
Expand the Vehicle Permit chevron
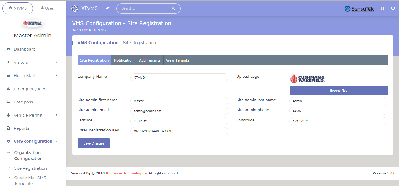point(56,115)
